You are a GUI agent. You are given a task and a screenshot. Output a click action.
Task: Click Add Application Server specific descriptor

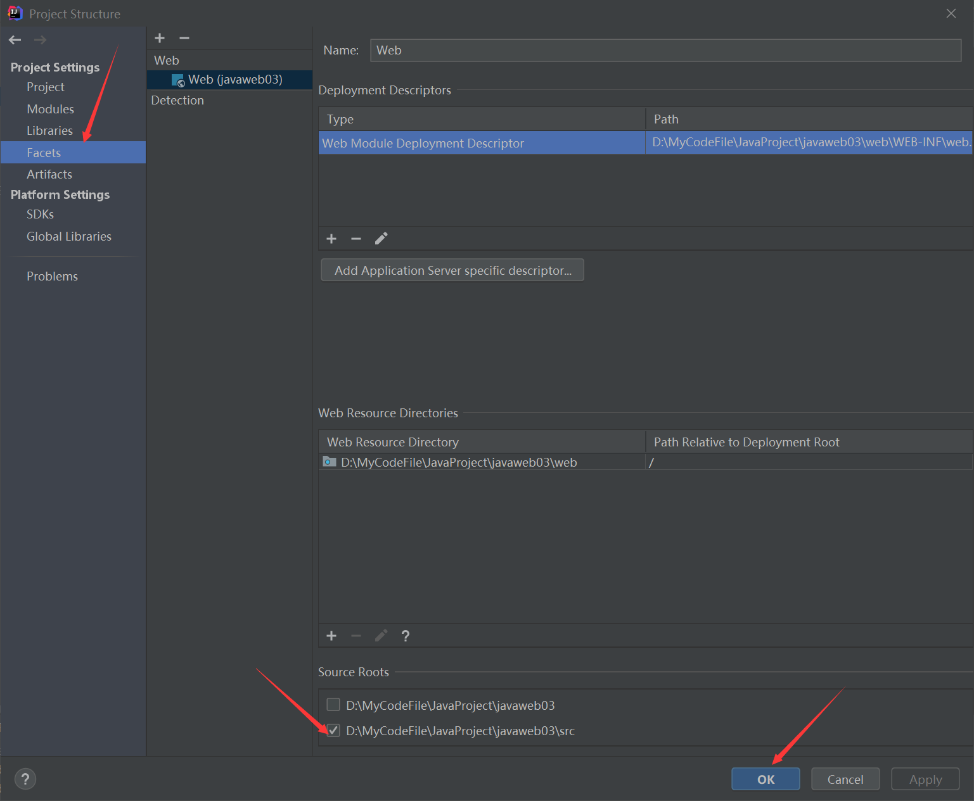452,270
